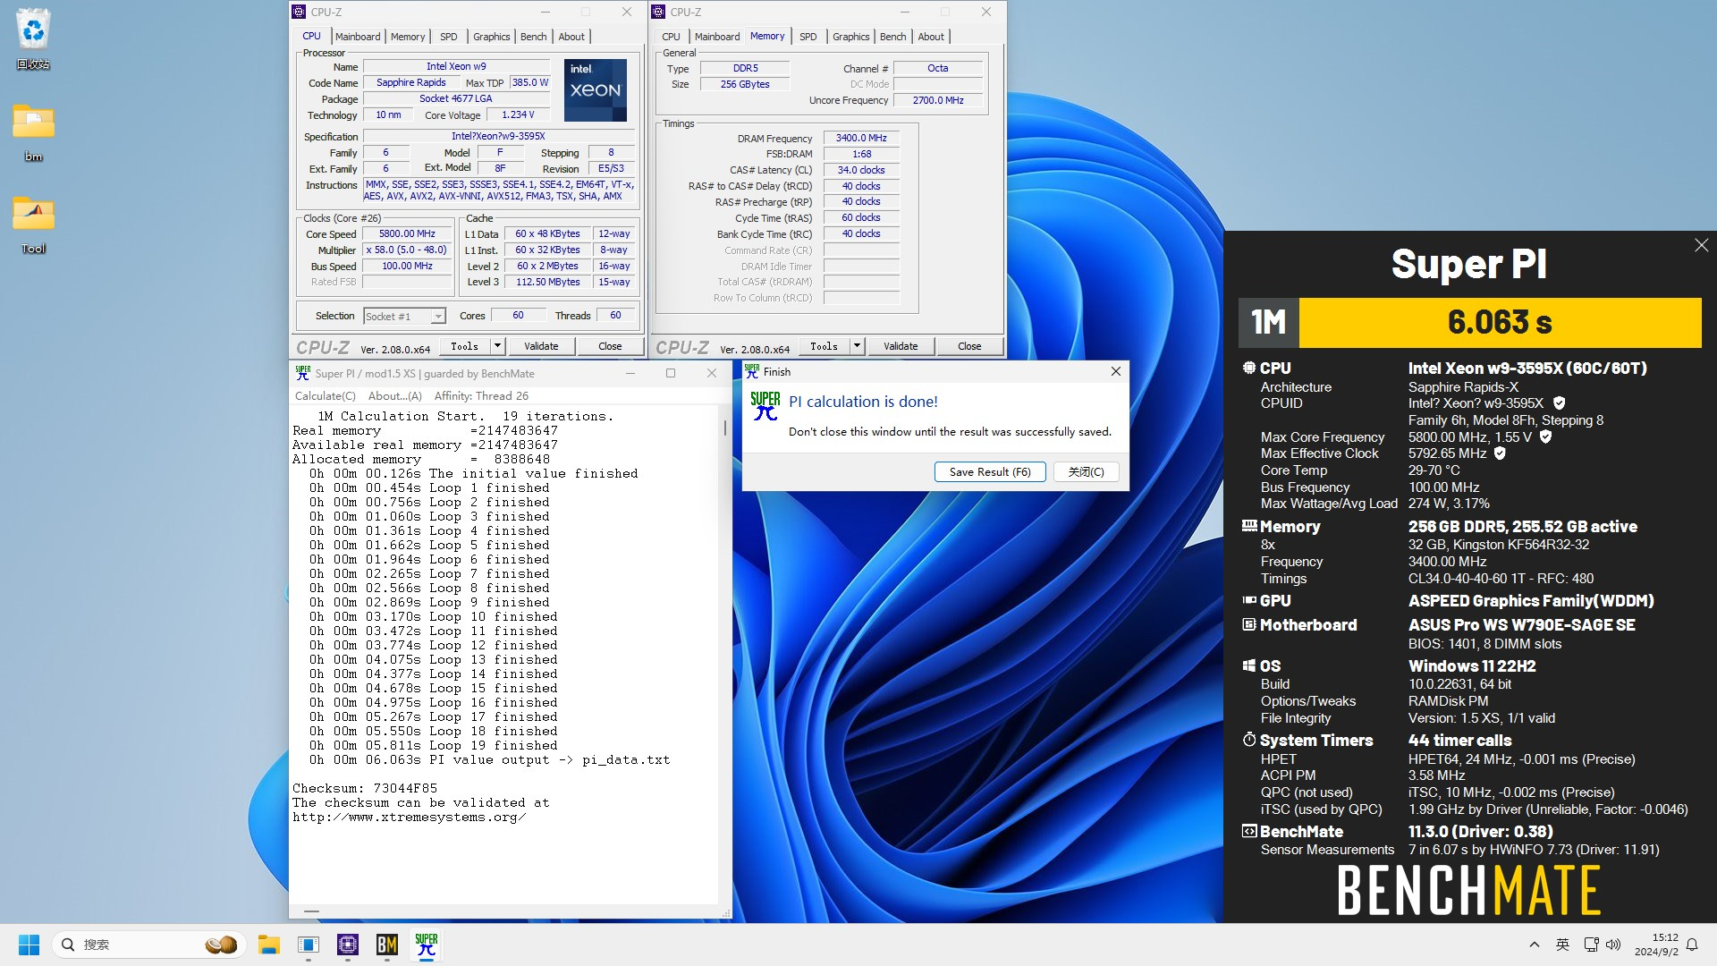Click the left CPU-Z window title icon
Viewport: 1717px width, 966px height.
[299, 12]
